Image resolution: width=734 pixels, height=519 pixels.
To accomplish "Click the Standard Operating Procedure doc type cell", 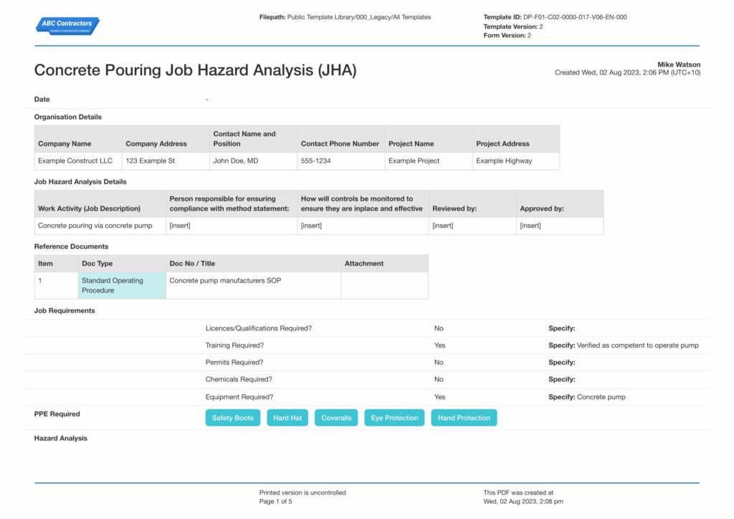I will click(x=122, y=285).
